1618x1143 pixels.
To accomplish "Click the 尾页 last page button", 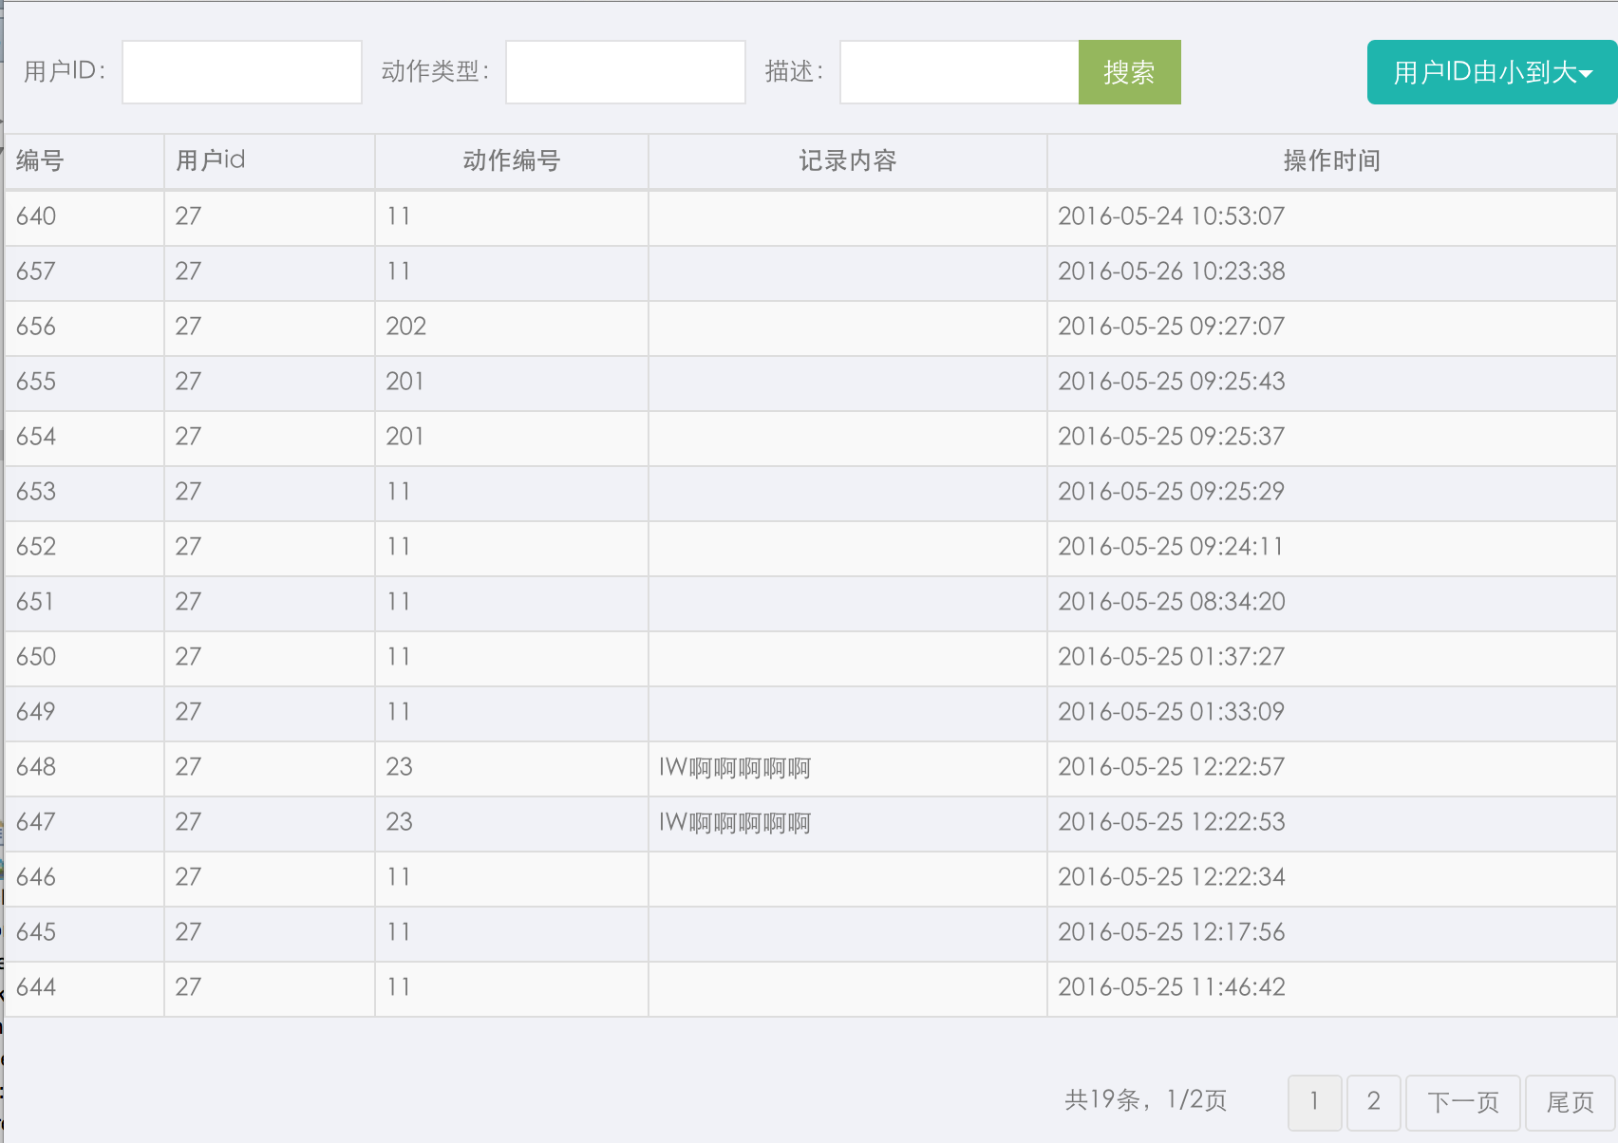I will [1571, 1102].
